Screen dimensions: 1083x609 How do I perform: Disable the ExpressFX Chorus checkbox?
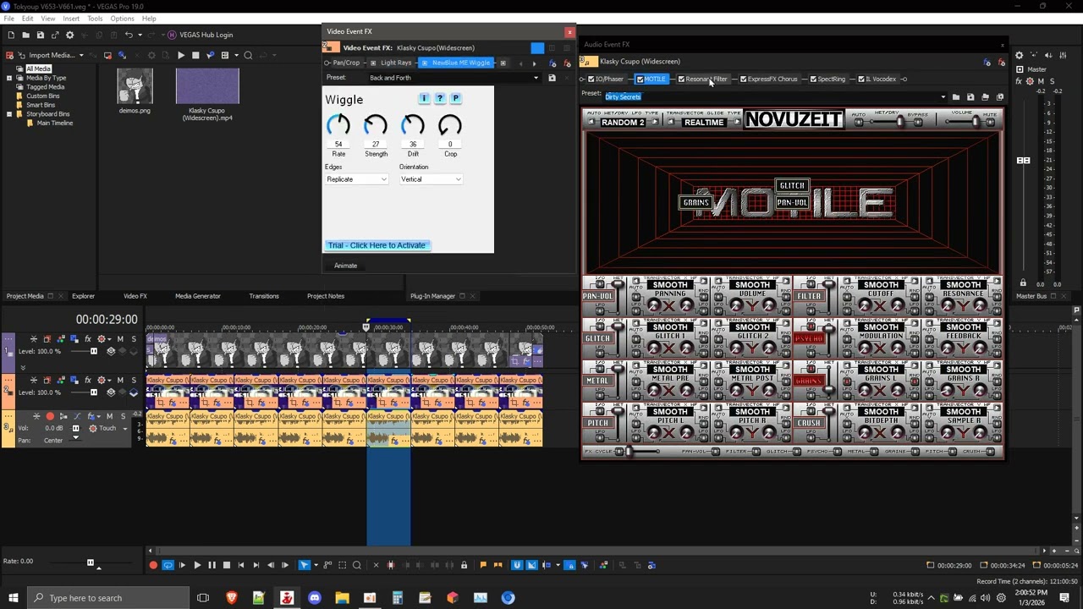click(743, 80)
